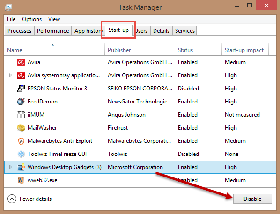The height and width of the screenshot is (214, 280).
Task: Select the iiMUM name text
Action: 36,115
